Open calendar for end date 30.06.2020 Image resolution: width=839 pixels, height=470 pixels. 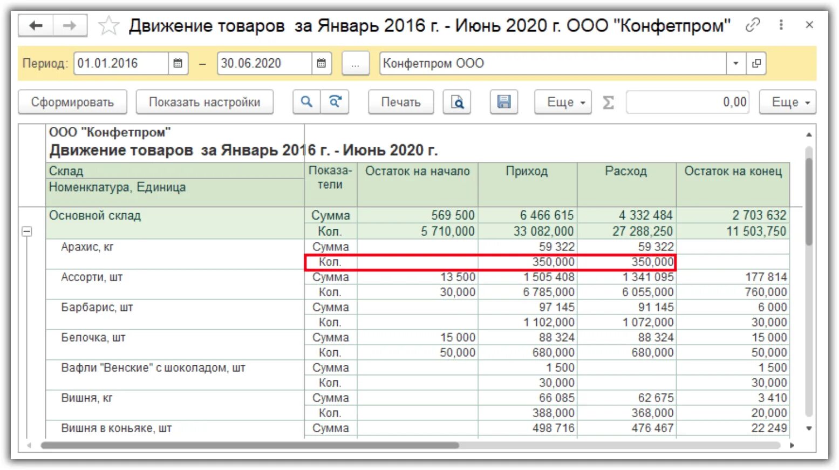(x=321, y=63)
